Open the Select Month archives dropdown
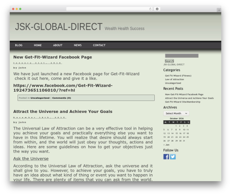The height and width of the screenshot is (195, 231). (176, 113)
